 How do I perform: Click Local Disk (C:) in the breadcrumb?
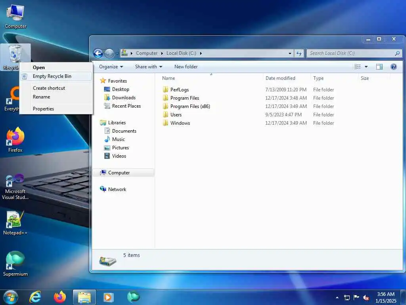pos(181,53)
